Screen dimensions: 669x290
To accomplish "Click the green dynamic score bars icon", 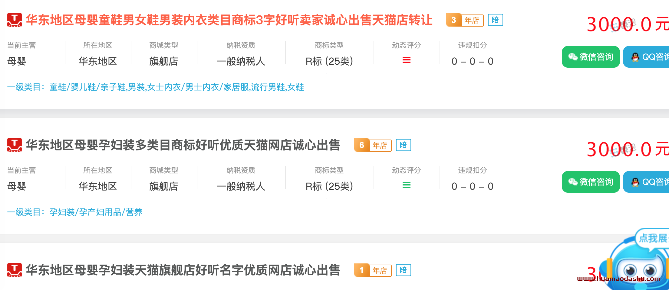I will (x=406, y=185).
